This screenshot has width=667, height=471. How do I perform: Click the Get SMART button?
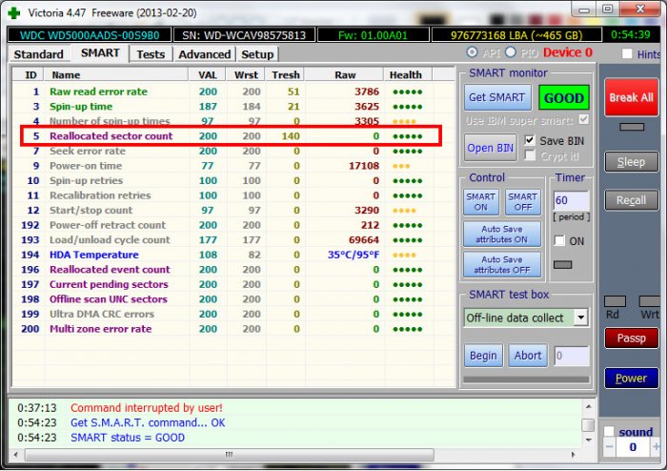(x=497, y=98)
